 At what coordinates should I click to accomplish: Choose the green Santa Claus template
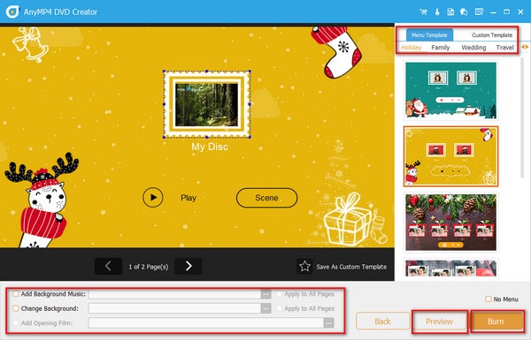click(450, 90)
